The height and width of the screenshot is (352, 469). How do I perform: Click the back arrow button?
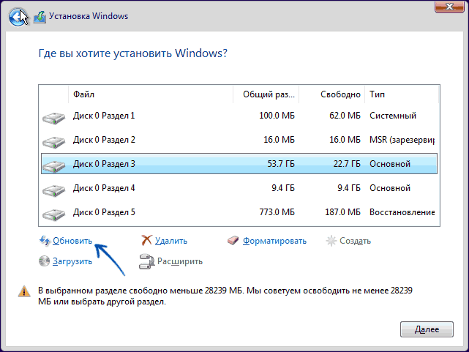point(18,16)
